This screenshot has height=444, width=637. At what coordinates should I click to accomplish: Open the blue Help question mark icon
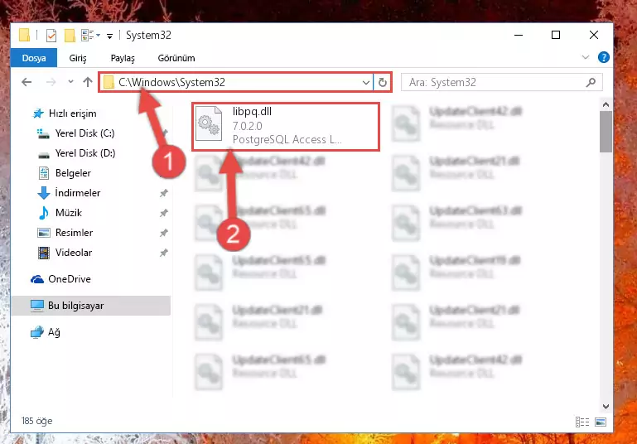point(603,57)
